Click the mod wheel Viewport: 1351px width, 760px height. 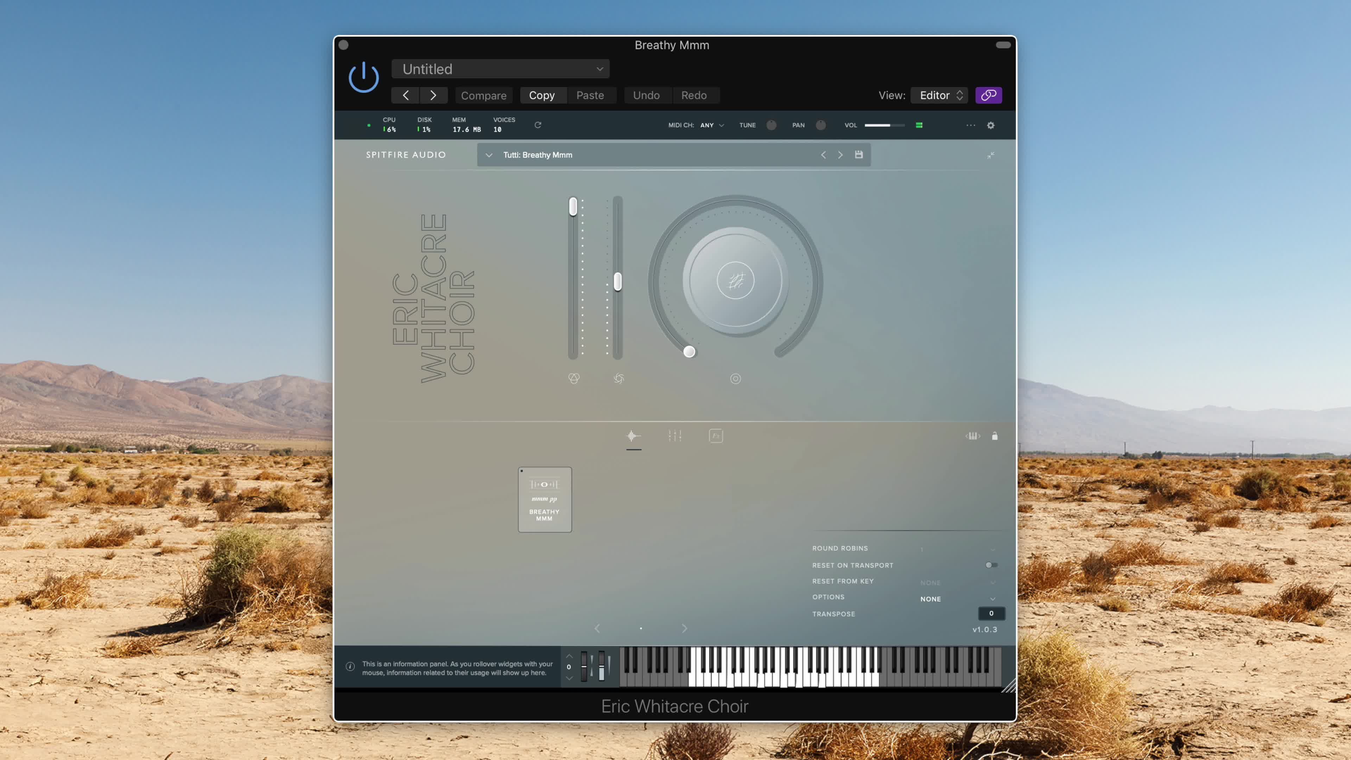[x=602, y=666]
